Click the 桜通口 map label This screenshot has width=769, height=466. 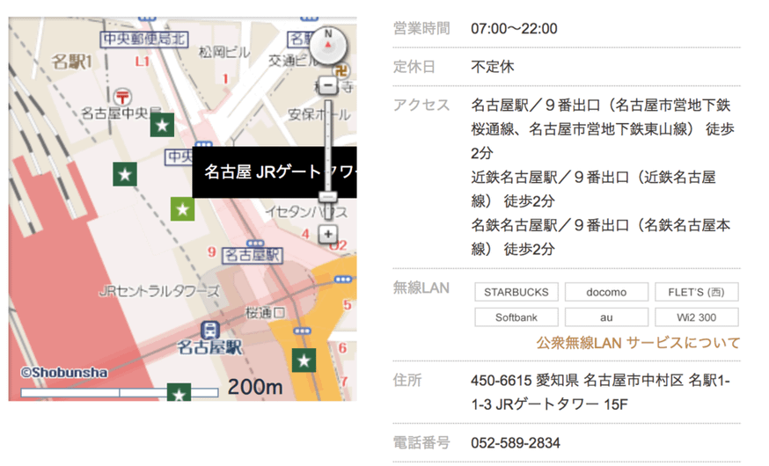[265, 313]
